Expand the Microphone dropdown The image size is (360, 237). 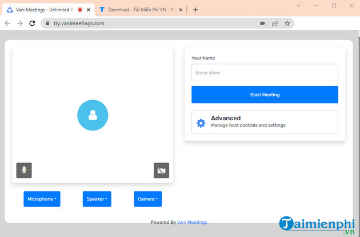pyautogui.click(x=42, y=199)
